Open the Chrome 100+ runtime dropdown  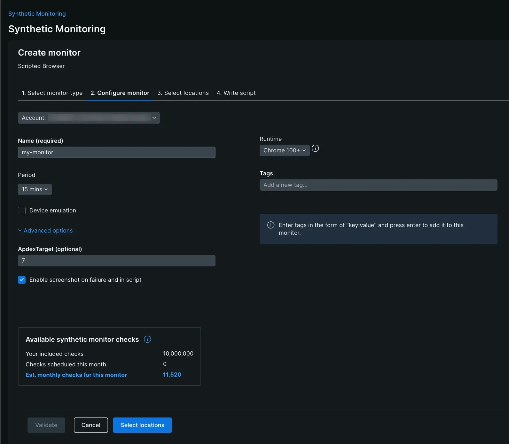284,150
